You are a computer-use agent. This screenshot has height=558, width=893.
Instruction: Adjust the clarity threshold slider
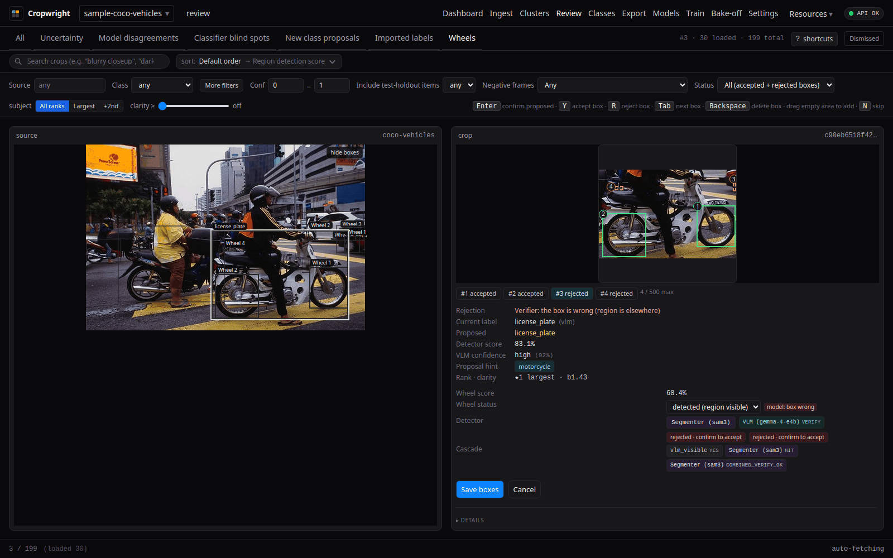tap(194, 106)
